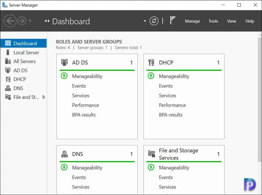The width and height of the screenshot is (262, 195).
Task: Click the DHCP sidebar icon
Action: (8, 79)
